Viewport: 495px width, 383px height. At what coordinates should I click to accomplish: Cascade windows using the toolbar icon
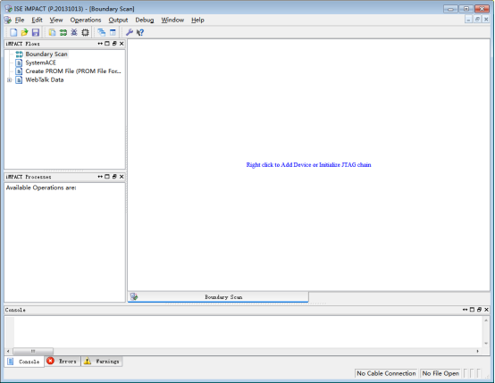coord(102,32)
